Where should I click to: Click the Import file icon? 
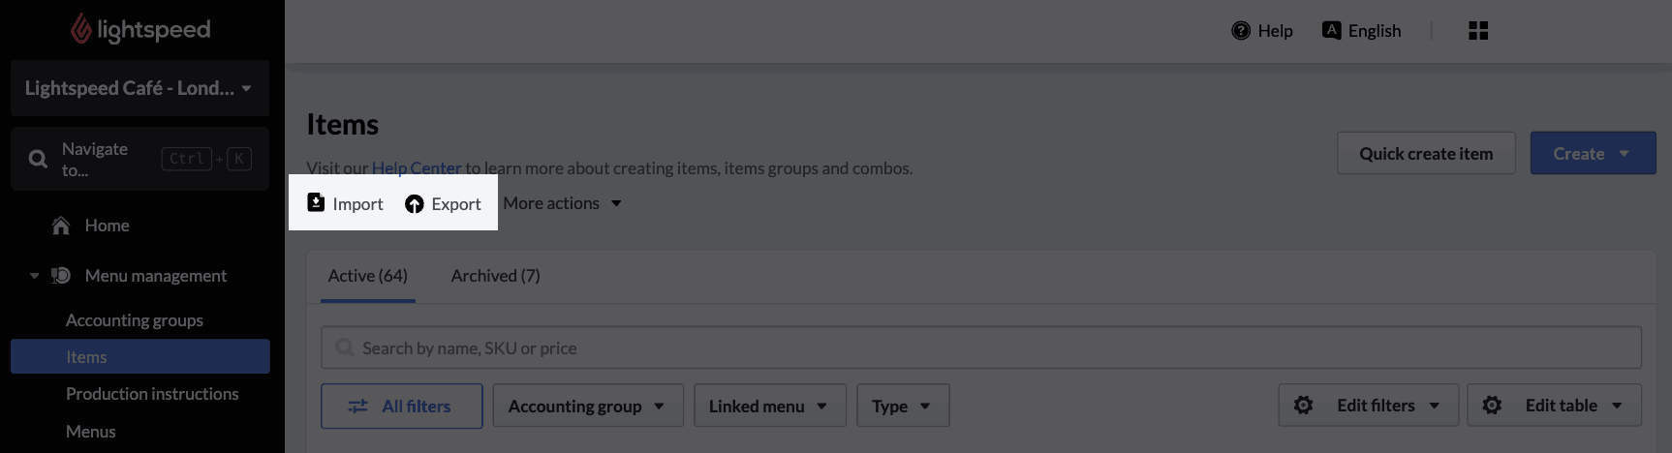[316, 202]
